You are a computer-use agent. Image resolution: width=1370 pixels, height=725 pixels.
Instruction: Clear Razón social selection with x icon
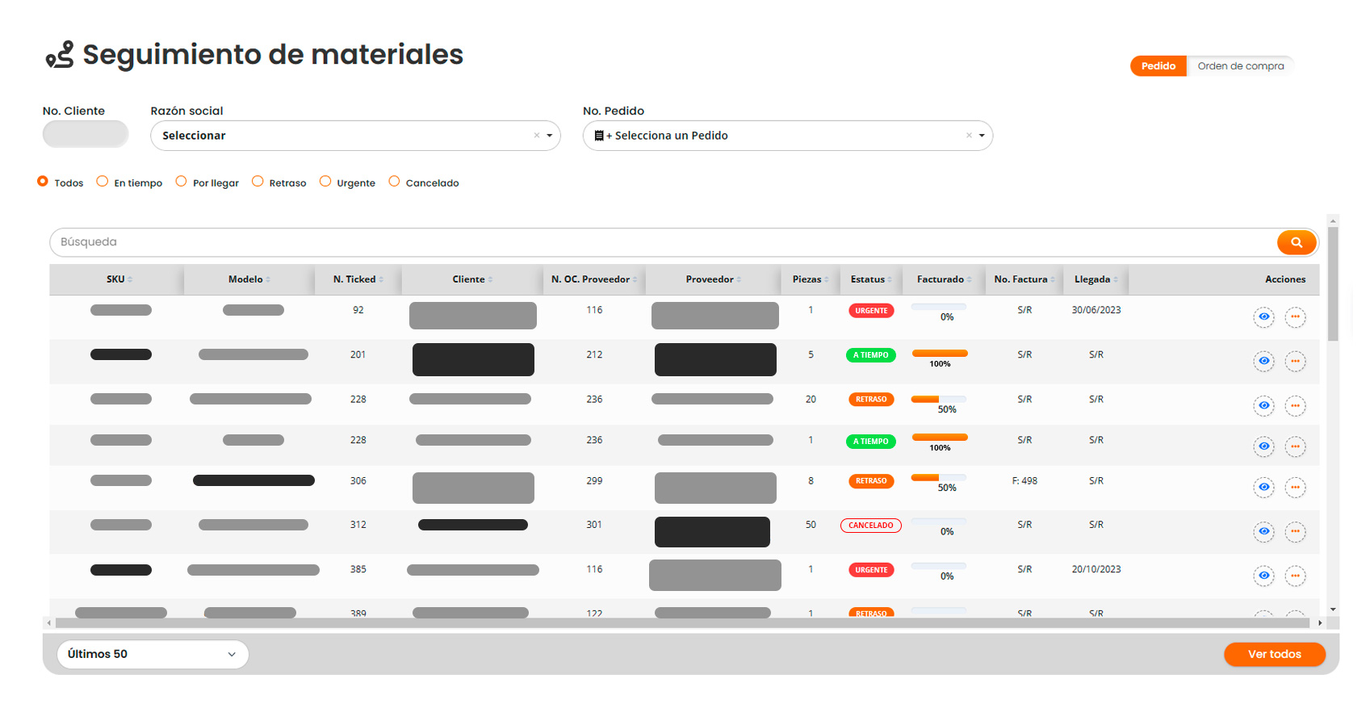[x=536, y=136]
